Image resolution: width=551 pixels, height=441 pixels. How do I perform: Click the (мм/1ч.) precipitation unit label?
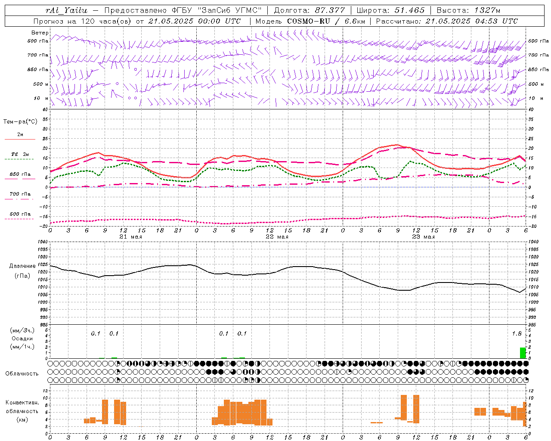coord(22,347)
